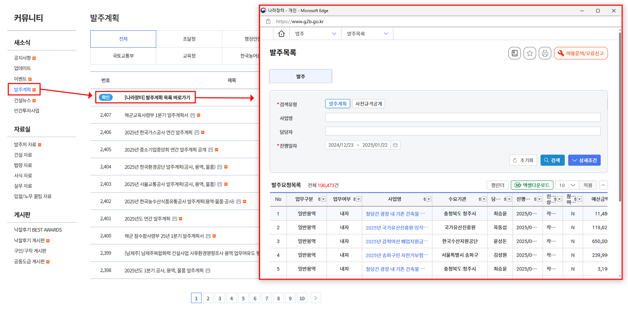Go to page 5 in pagination
This screenshot has height=311, width=628.
click(x=243, y=298)
